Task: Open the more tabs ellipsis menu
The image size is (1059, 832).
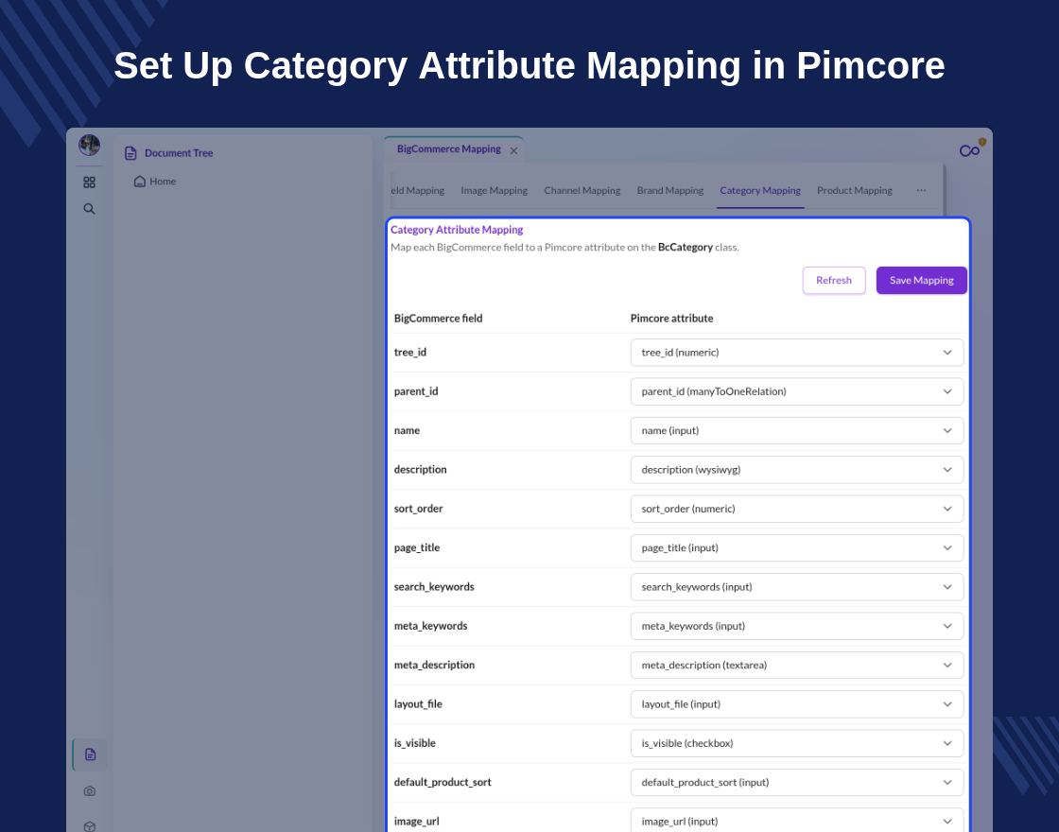Action: click(921, 190)
